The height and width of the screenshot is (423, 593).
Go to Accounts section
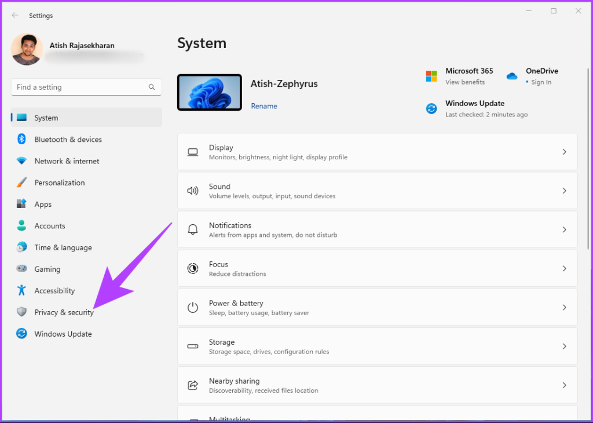(x=49, y=226)
